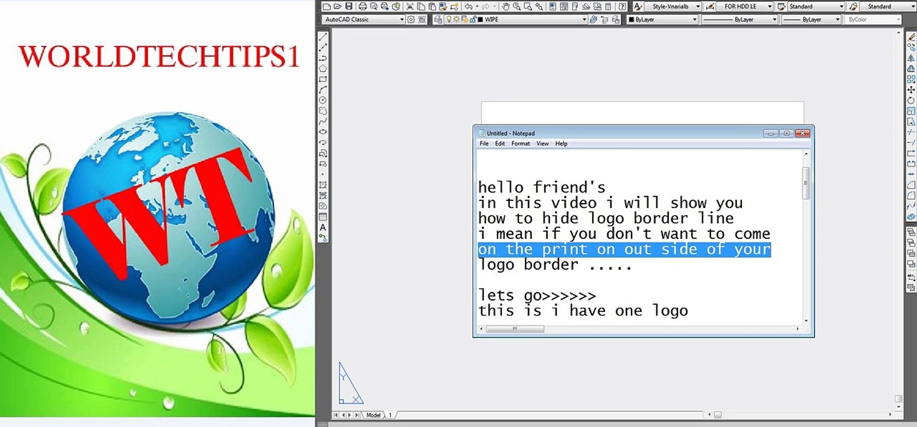Select the Ellipse draw tool
This screenshot has height=427, width=917.
323,132
